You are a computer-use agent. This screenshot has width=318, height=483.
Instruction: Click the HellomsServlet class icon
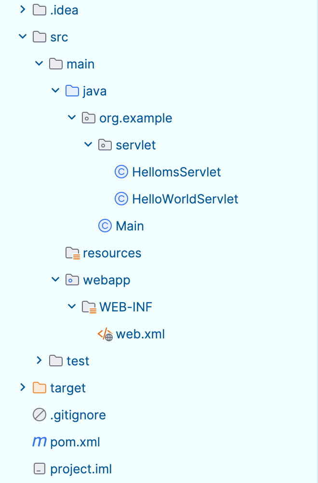(x=121, y=172)
